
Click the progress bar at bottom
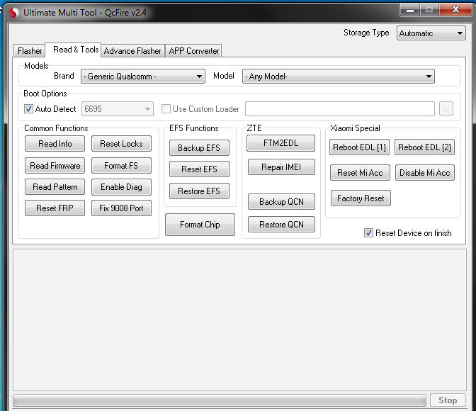click(220, 400)
